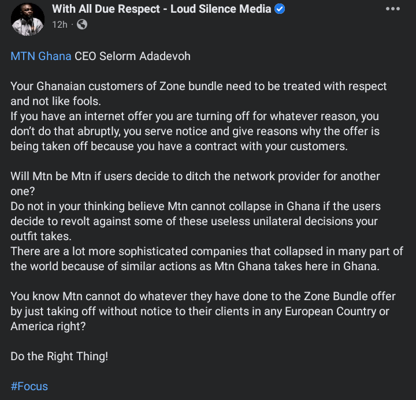
Task: Click the text 'America right?'
Action: pyautogui.click(x=48, y=327)
